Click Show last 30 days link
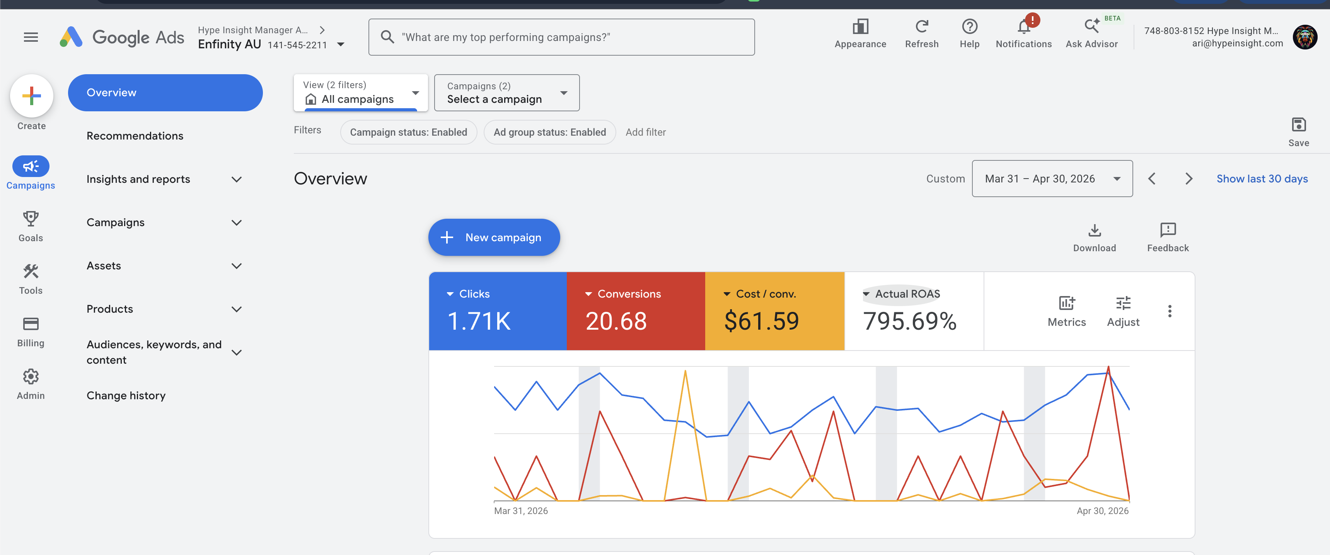Viewport: 1330px width, 555px height. tap(1262, 179)
